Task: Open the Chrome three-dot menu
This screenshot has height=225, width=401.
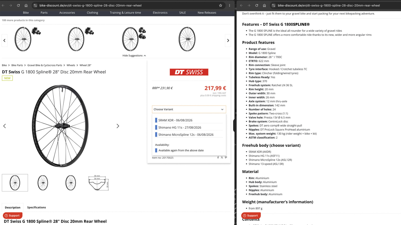Action: (x=229, y=5)
